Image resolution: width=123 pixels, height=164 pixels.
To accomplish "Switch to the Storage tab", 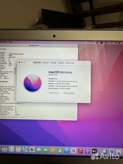I will [53, 63].
